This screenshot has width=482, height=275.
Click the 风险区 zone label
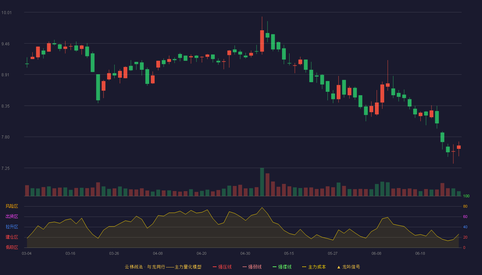coord(12,206)
